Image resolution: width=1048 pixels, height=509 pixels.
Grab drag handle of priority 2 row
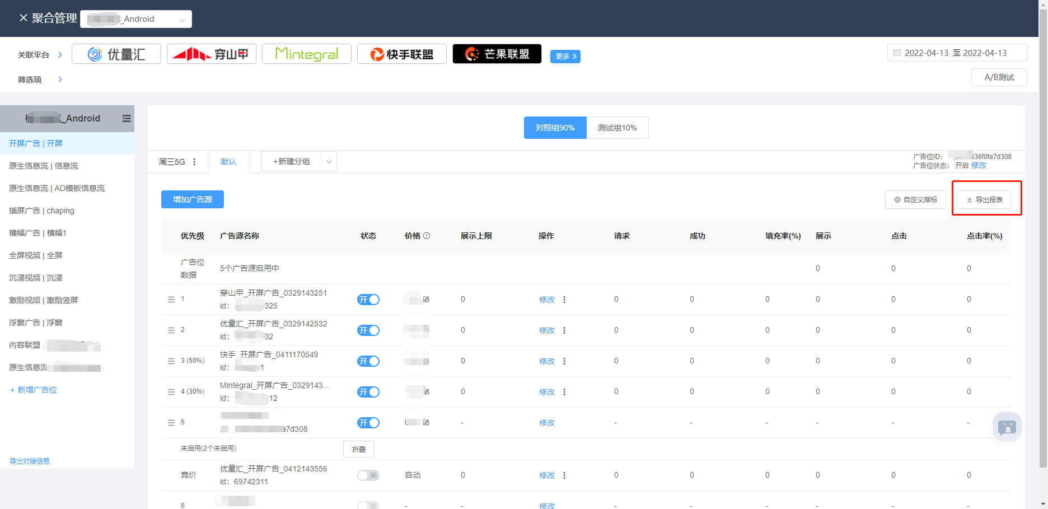tap(171, 330)
